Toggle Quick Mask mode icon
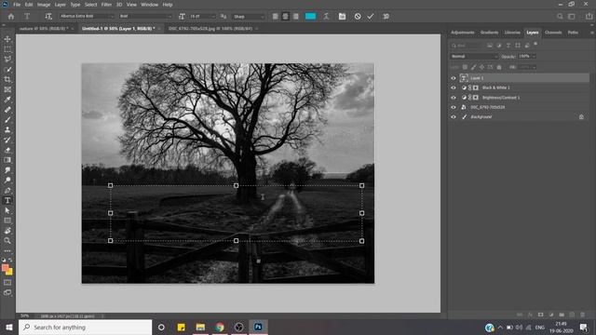 click(7, 283)
